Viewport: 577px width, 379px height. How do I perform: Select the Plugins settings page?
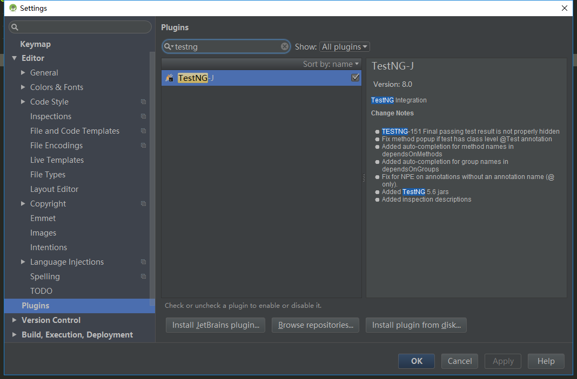[79, 306]
